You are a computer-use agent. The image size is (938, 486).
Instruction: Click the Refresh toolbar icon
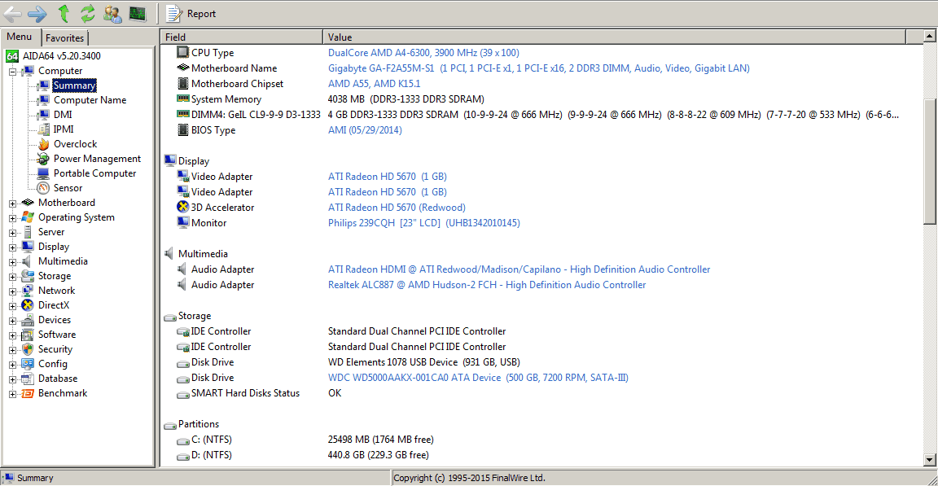click(87, 13)
